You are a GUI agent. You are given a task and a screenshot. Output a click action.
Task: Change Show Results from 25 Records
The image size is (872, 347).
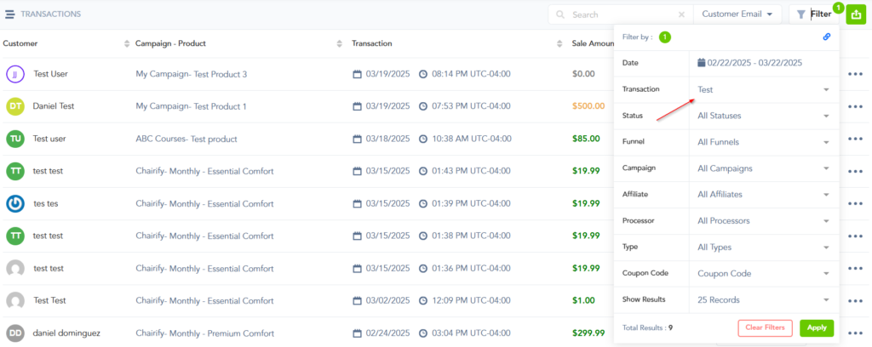(762, 299)
